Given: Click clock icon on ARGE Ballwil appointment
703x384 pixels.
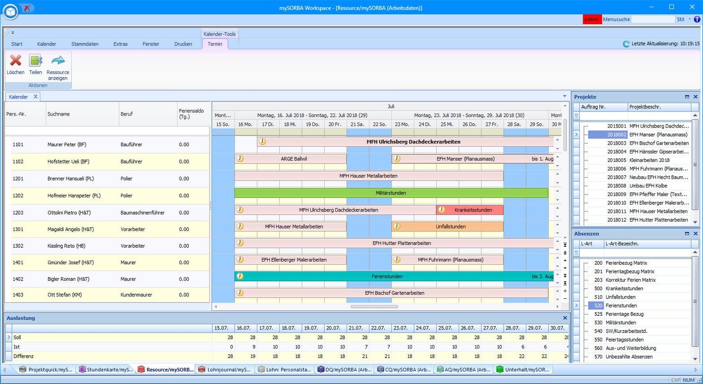Looking at the screenshot, I should tap(240, 158).
